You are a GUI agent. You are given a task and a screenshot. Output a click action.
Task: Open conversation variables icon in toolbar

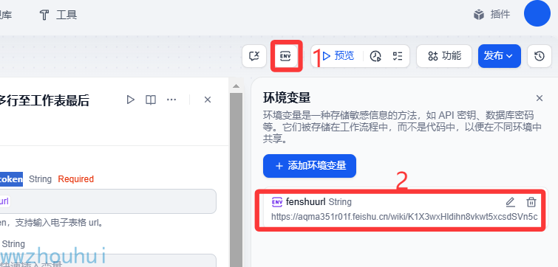(254, 56)
